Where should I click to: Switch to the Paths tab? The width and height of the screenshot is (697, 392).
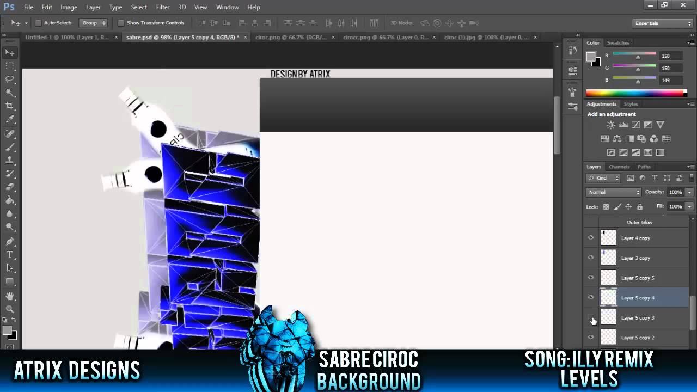click(x=644, y=167)
